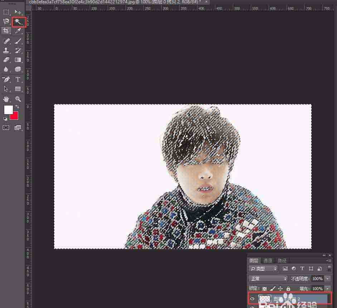Click the 图层 0 拷贝 2 layer thumbnail
Screen dimensions: 337x308
coord(264,299)
